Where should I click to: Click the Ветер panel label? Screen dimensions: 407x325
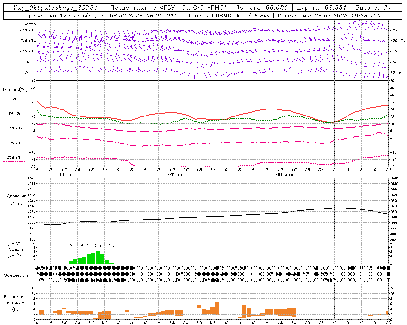click(30, 24)
